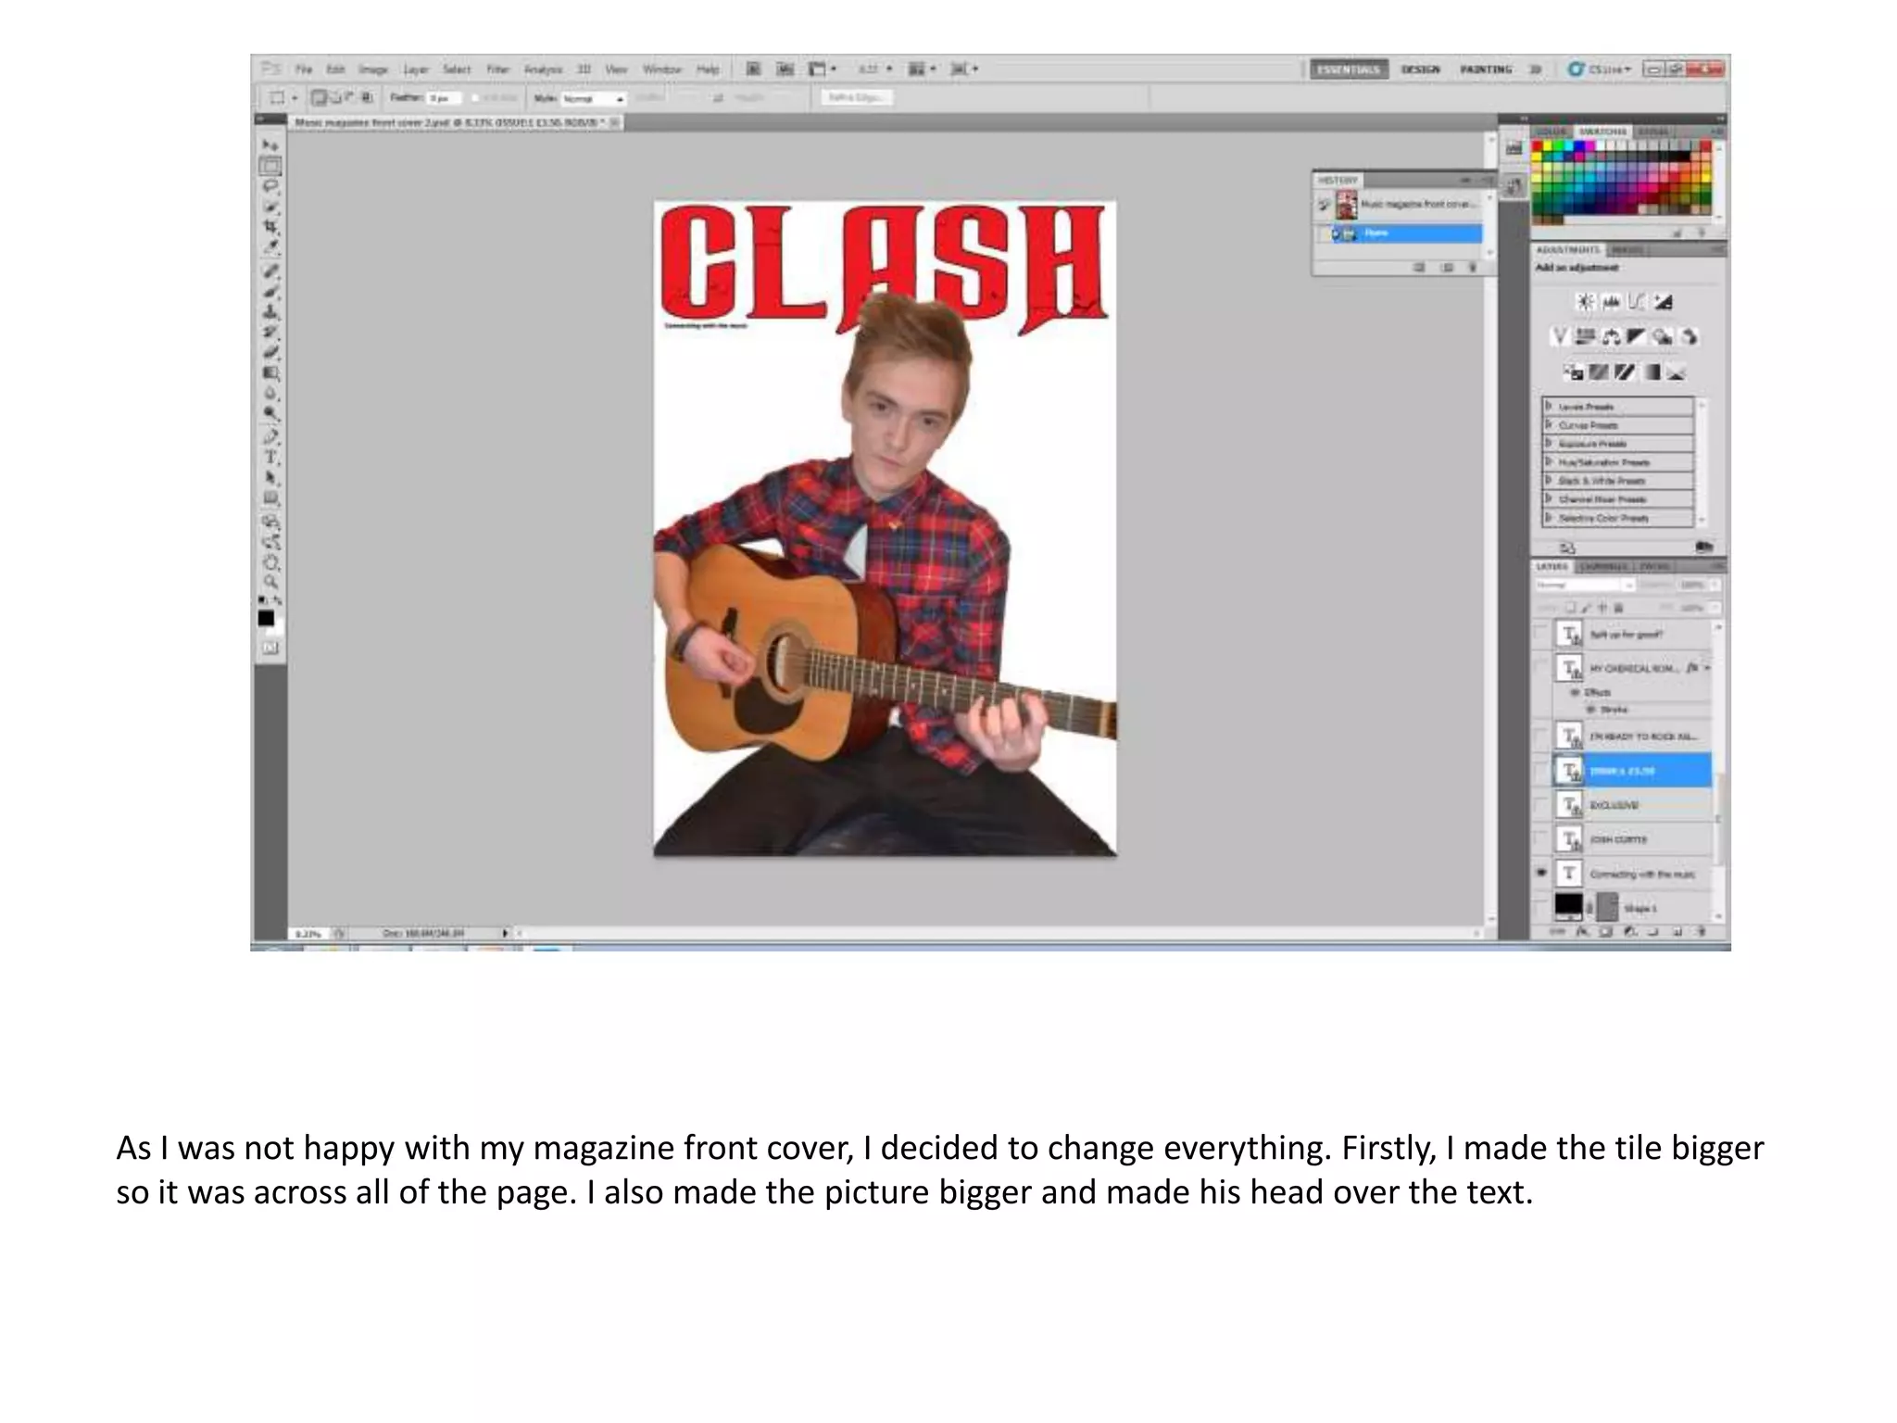Add a Vibrance adjustment
Image resolution: width=1897 pixels, height=1423 pixels.
point(1560,336)
